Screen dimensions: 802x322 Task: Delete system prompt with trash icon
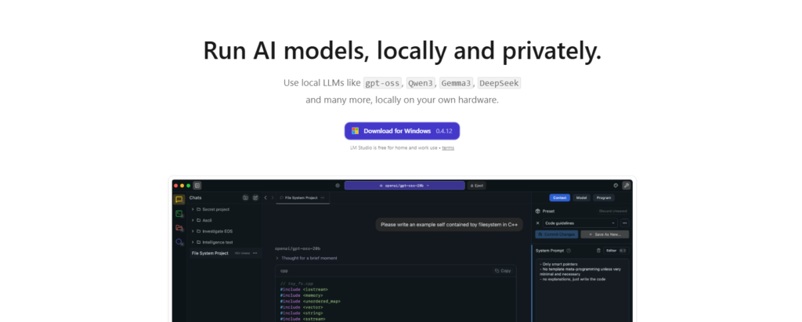point(598,251)
